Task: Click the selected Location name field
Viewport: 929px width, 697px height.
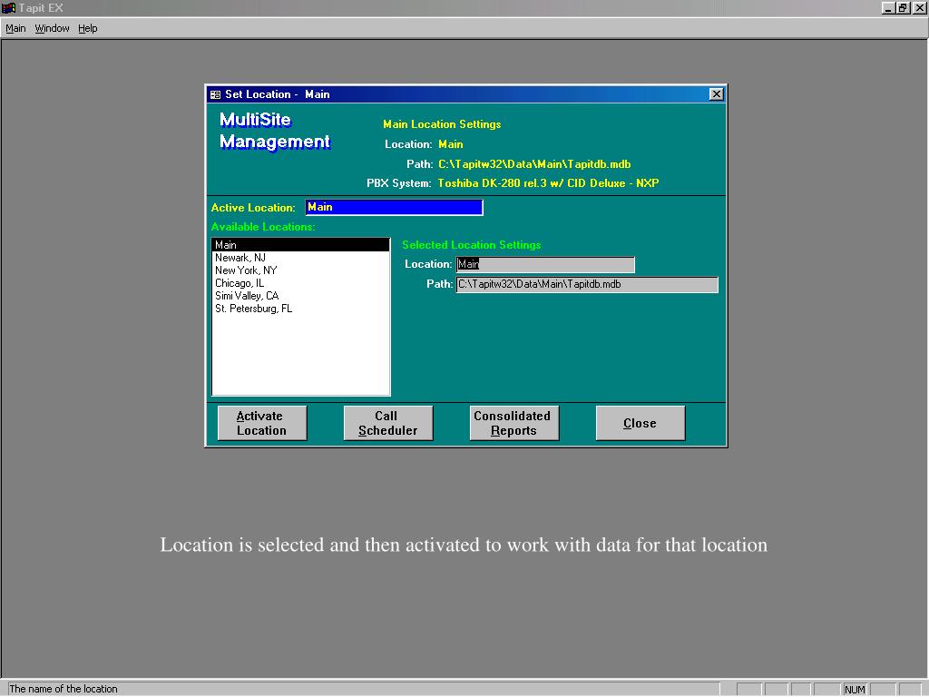Action: [x=545, y=264]
